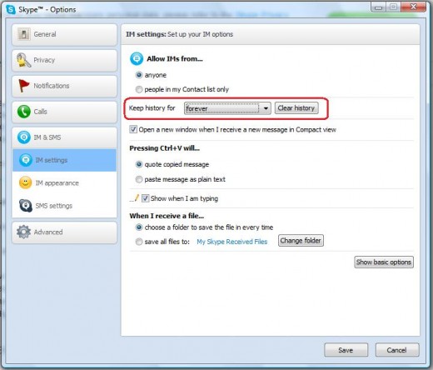
Task: Click the green Calls phone icon
Action: (x=24, y=112)
